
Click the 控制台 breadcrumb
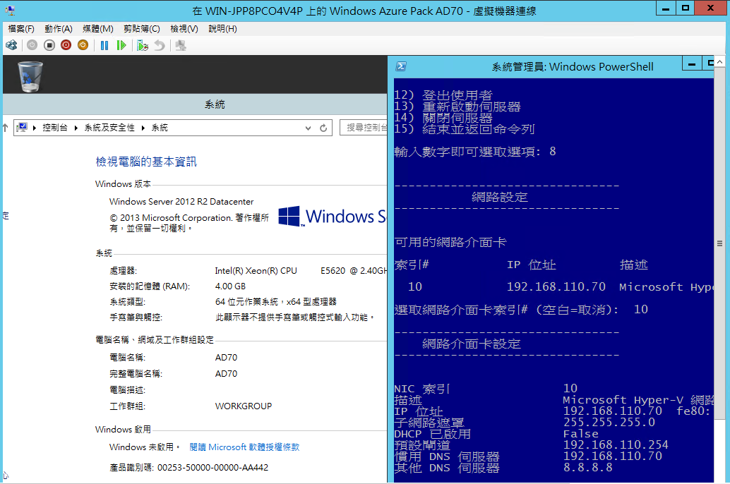point(55,128)
